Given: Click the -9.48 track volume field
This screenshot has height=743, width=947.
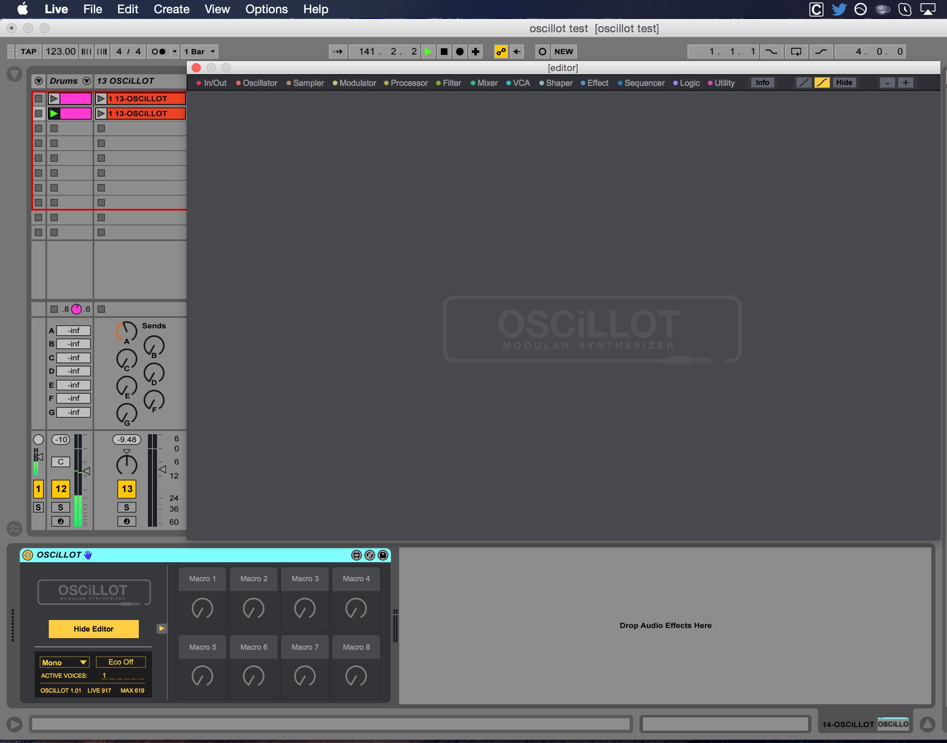Looking at the screenshot, I should [x=127, y=439].
